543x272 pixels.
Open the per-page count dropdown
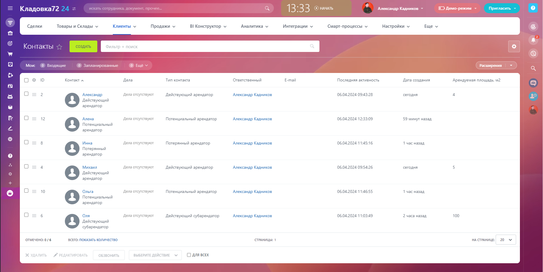click(506, 240)
